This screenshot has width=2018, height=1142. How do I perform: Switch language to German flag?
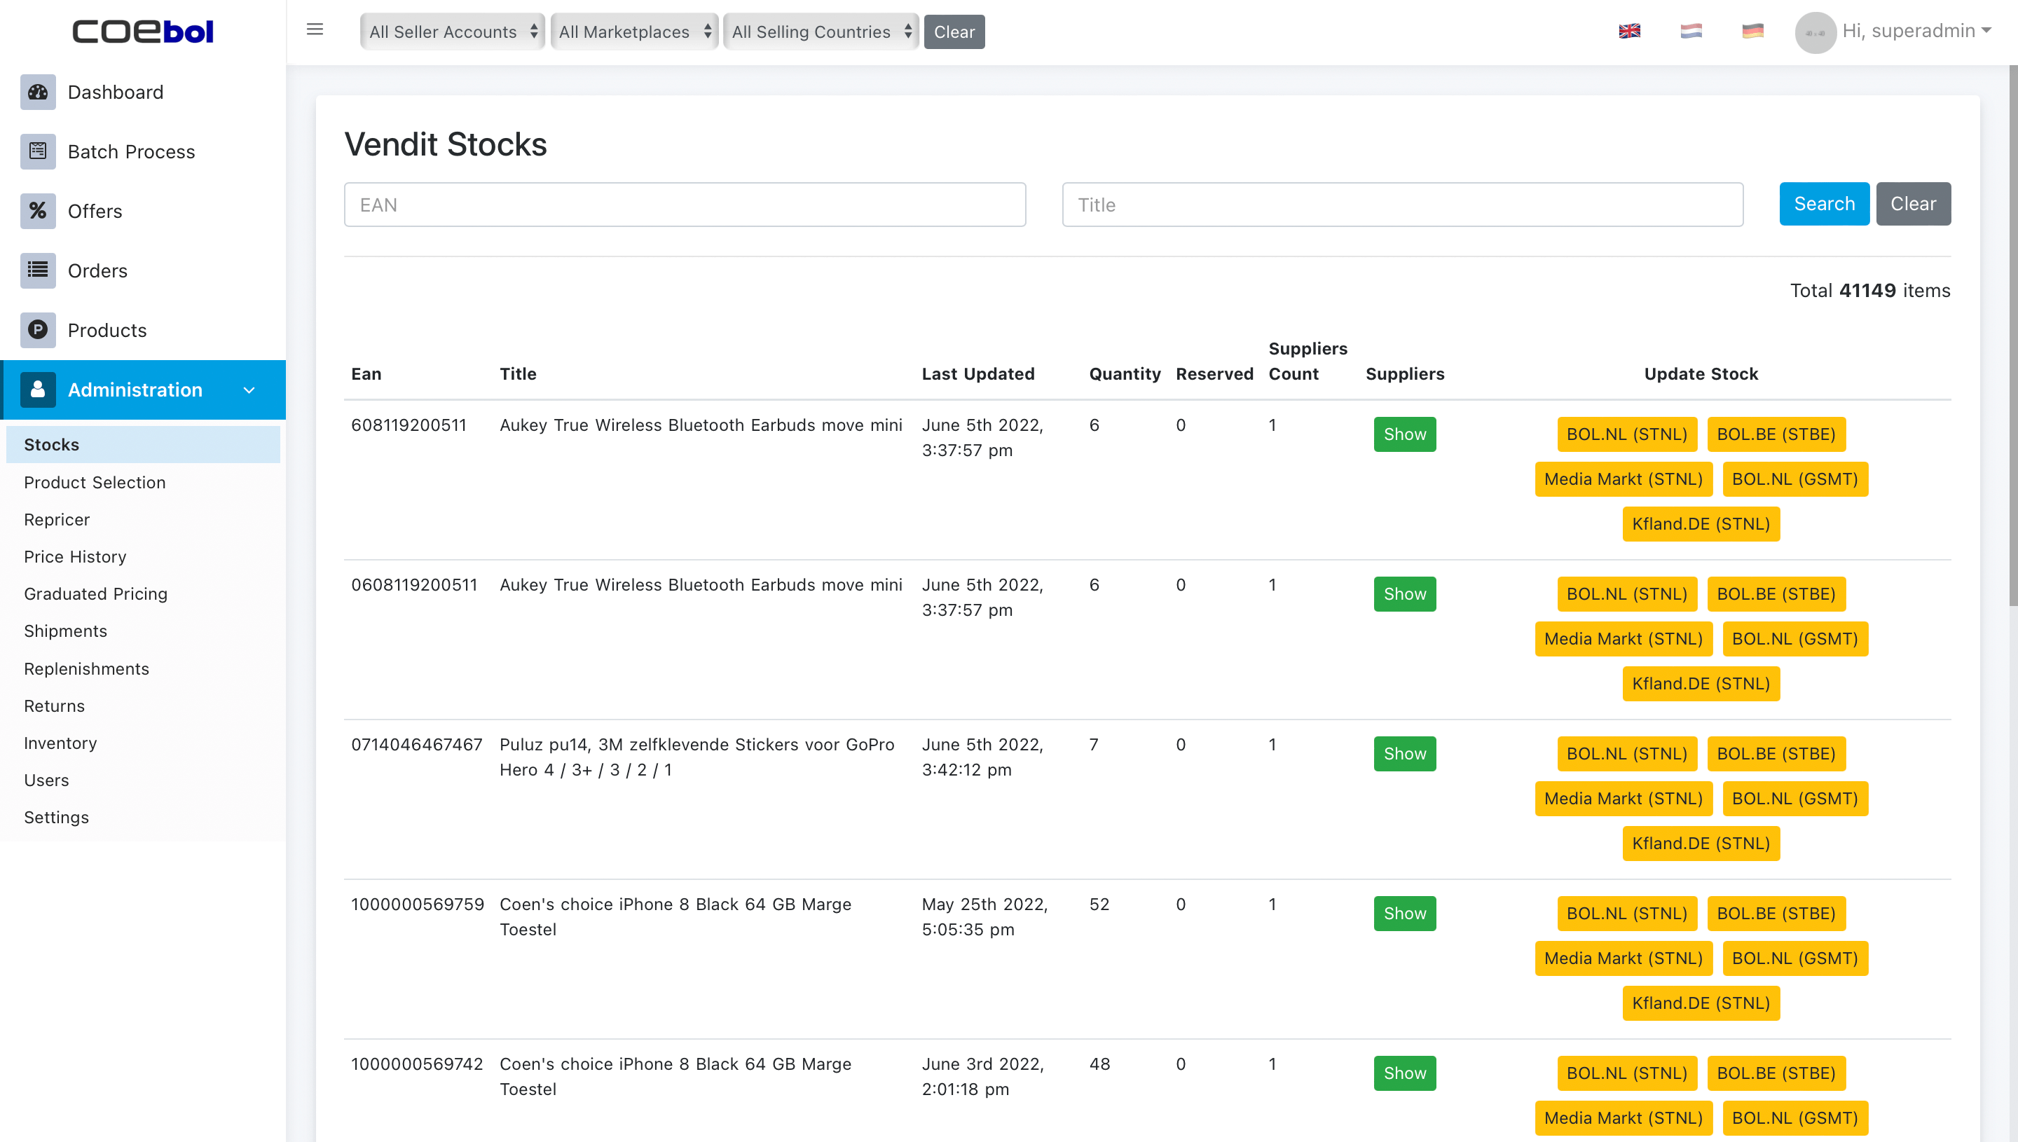[1752, 32]
